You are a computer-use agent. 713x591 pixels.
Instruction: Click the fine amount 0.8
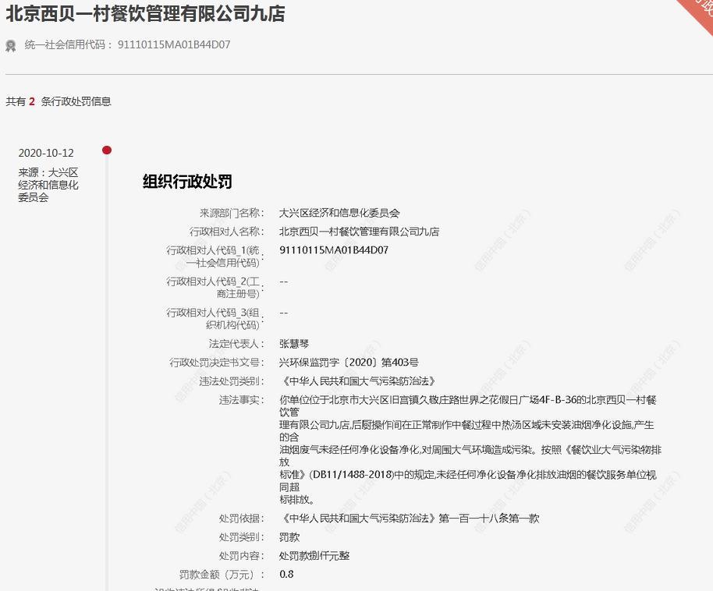[286, 574]
